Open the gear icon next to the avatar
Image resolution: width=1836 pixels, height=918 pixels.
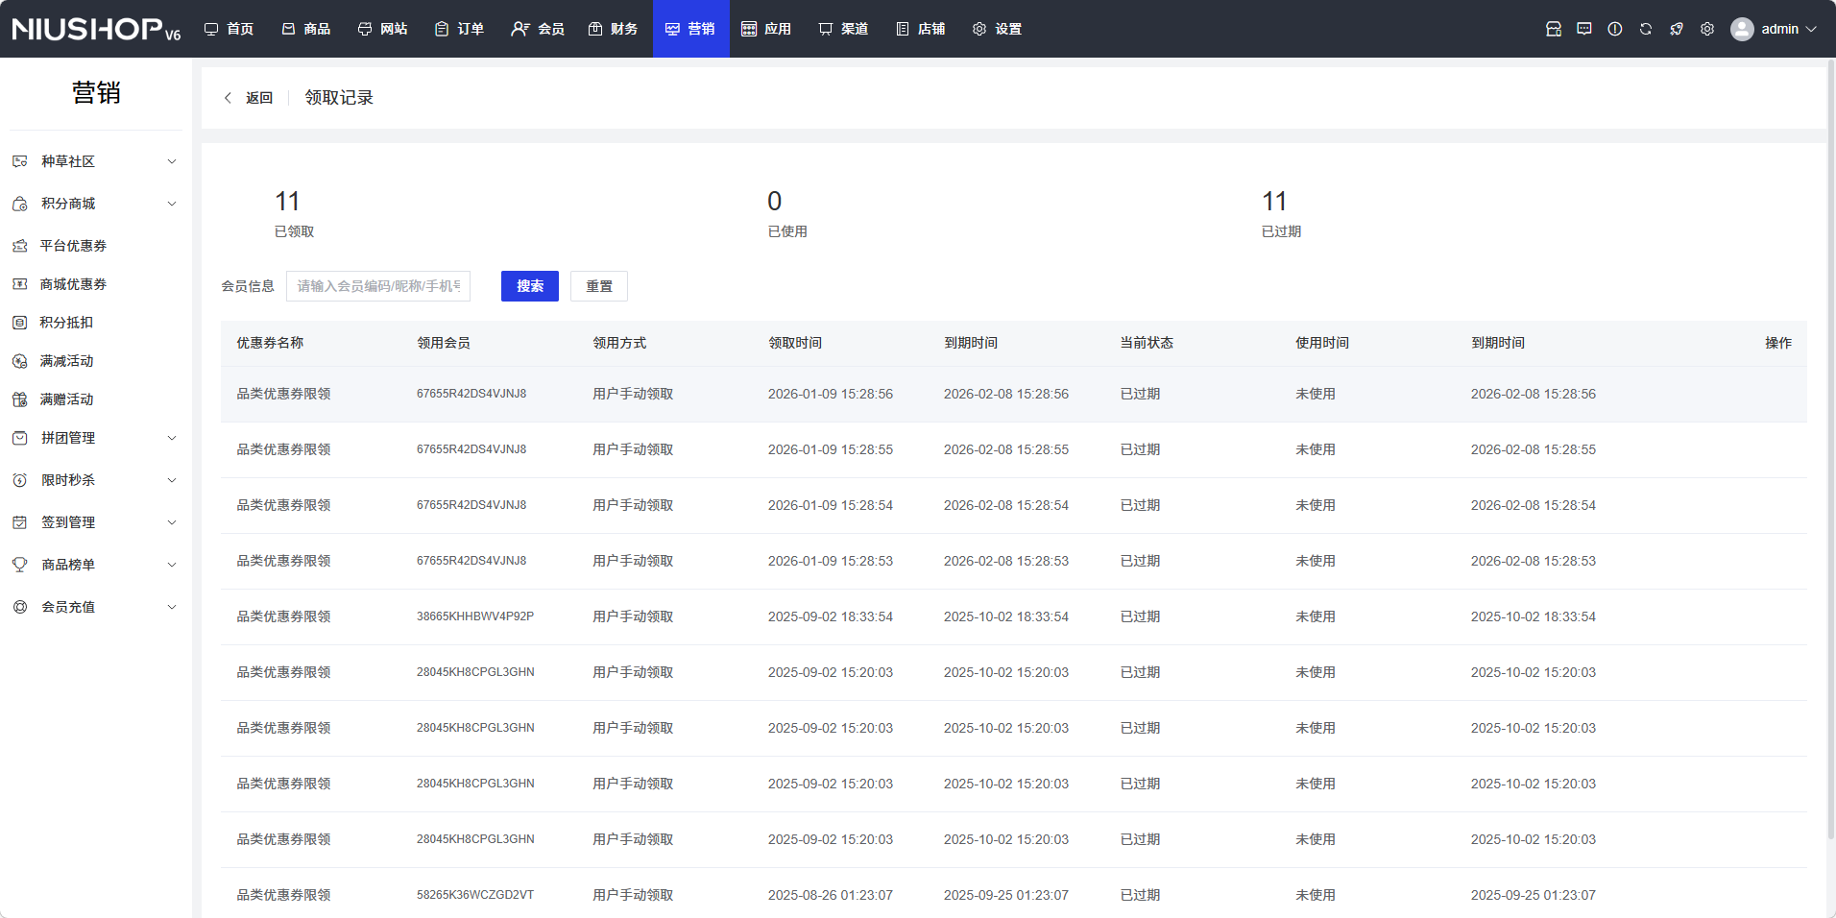[x=1707, y=29]
